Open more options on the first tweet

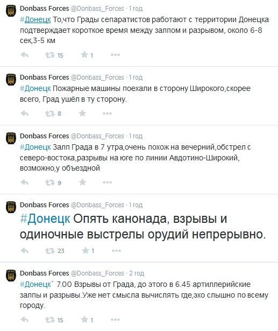pyautogui.click(x=116, y=55)
